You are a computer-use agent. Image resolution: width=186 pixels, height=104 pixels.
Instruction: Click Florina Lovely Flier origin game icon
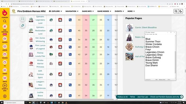[x=51, y=55]
